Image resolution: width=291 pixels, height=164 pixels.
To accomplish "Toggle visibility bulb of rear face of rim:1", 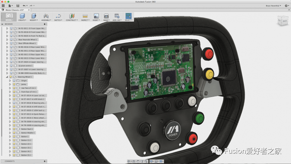I will point(14,88).
